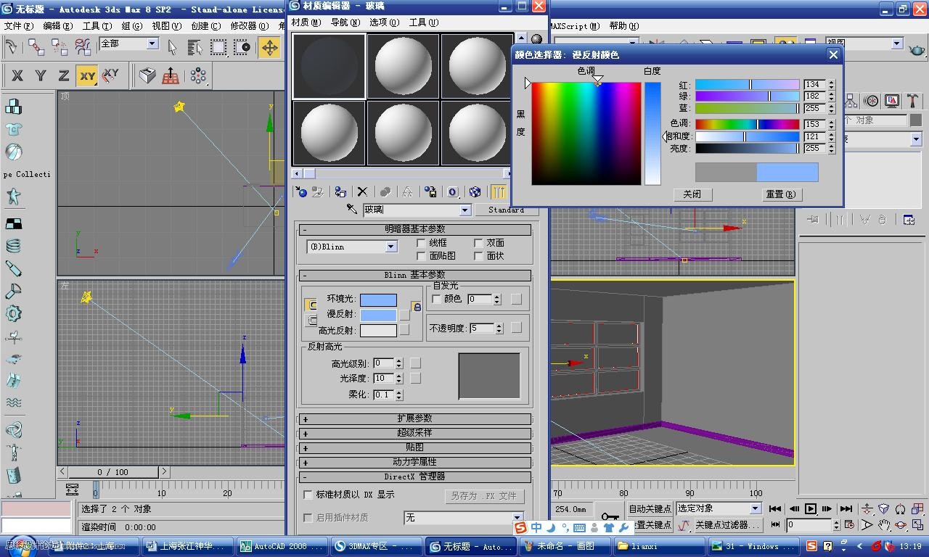929x557 pixels.
Task: Enable 线框 wireframe checkbox
Action: [421, 243]
